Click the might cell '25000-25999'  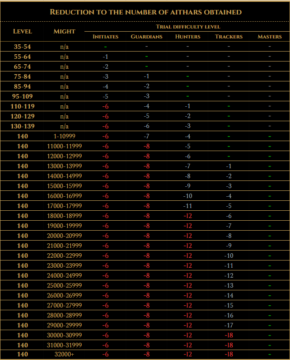pyautogui.click(x=65, y=285)
